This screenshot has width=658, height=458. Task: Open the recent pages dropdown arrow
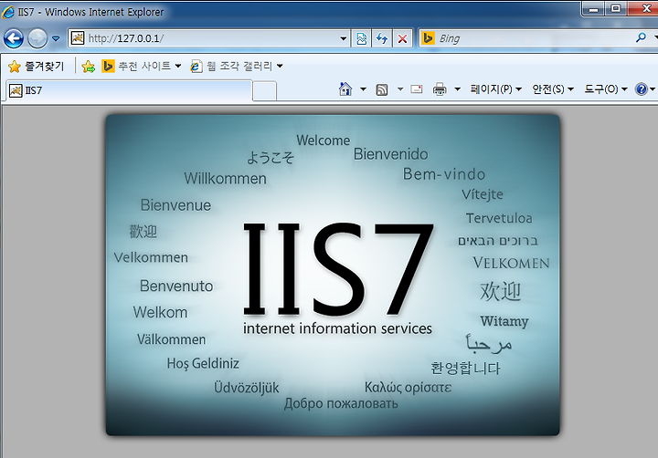pyautogui.click(x=56, y=38)
